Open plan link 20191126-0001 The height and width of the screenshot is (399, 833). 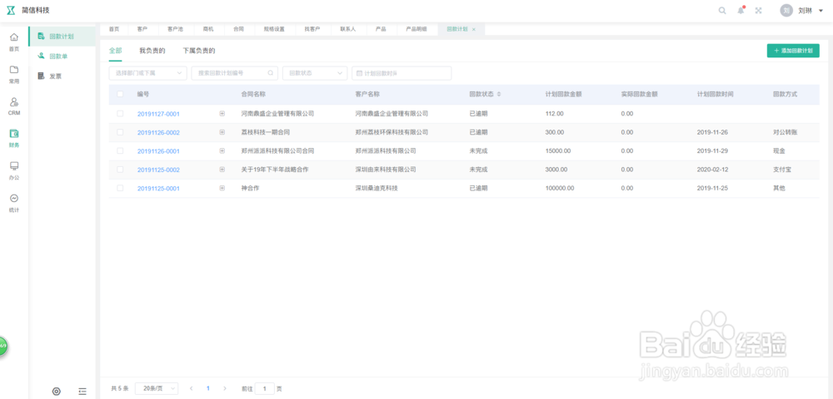158,151
